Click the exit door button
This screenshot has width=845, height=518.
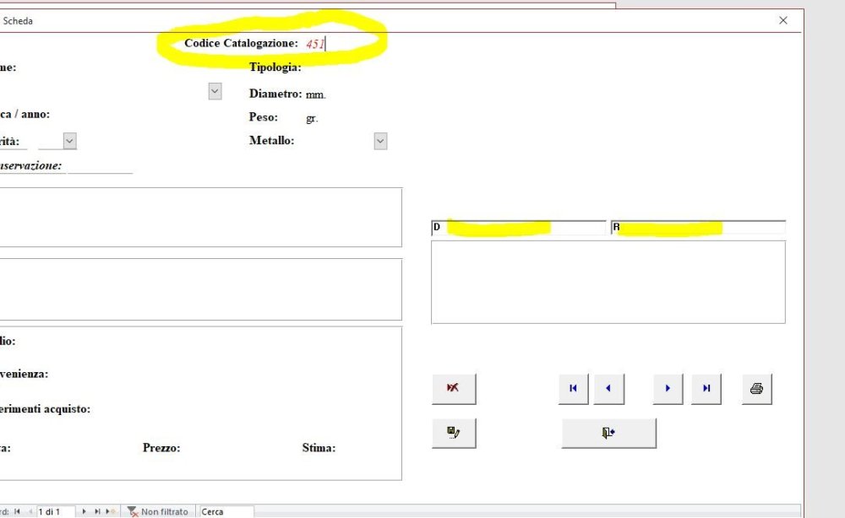pyautogui.click(x=608, y=433)
